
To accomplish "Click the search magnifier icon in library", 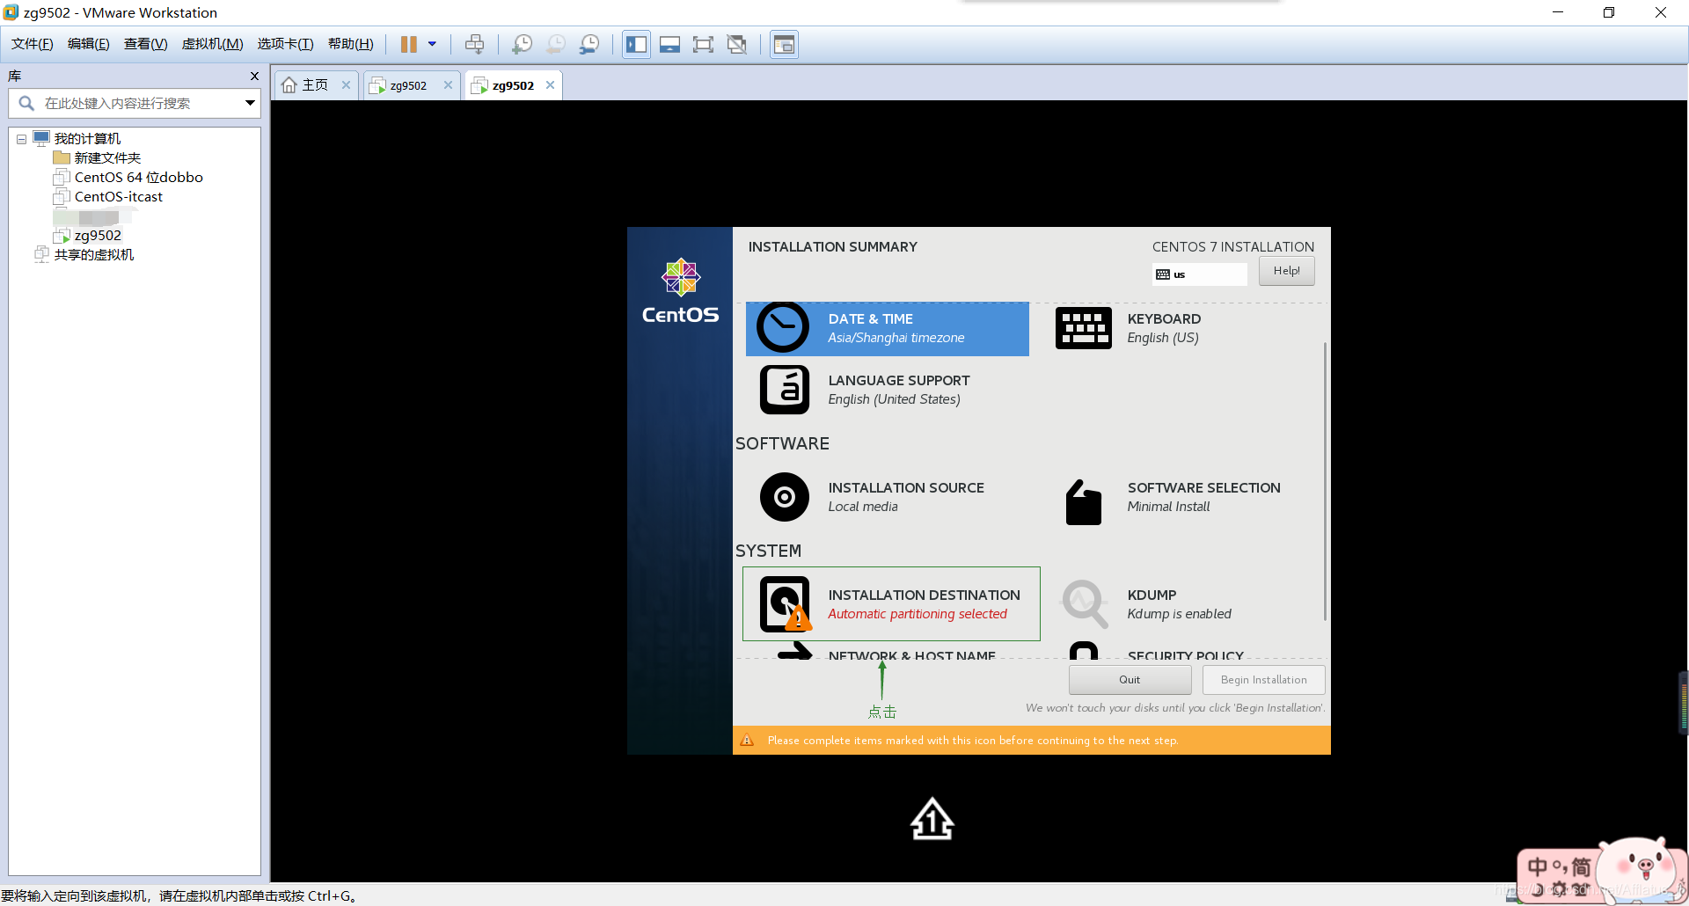I will (26, 104).
